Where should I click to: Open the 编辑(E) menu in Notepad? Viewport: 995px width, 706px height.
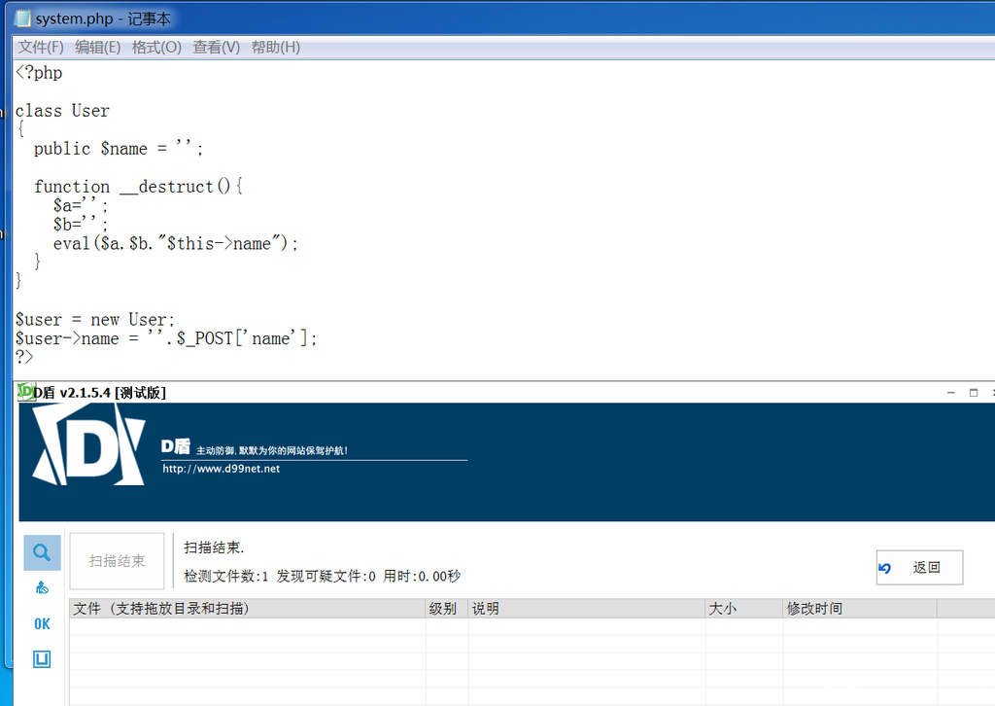click(97, 47)
